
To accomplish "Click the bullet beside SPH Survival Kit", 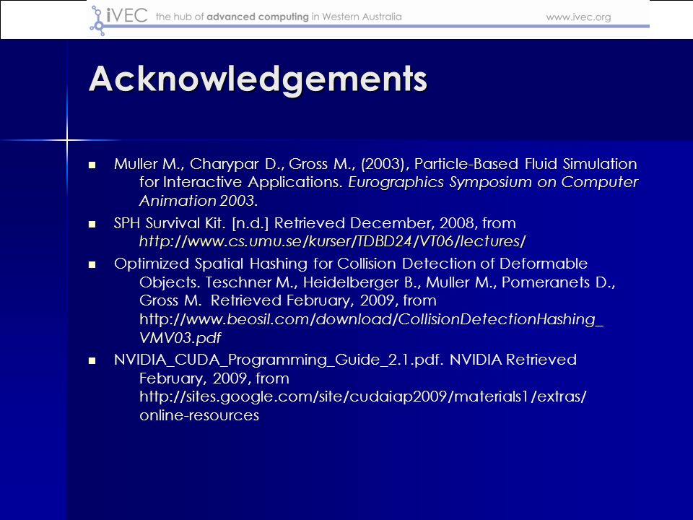I will tap(92, 224).
